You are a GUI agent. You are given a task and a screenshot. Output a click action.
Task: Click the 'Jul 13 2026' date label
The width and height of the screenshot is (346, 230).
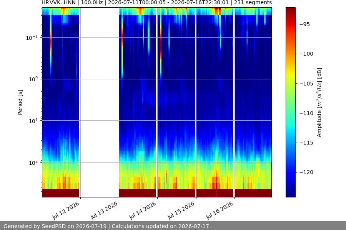pyautogui.click(x=104, y=210)
